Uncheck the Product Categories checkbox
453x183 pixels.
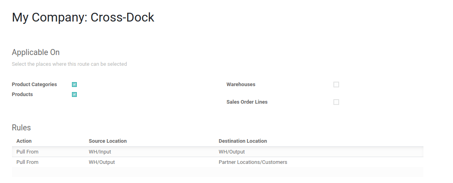[74, 85]
